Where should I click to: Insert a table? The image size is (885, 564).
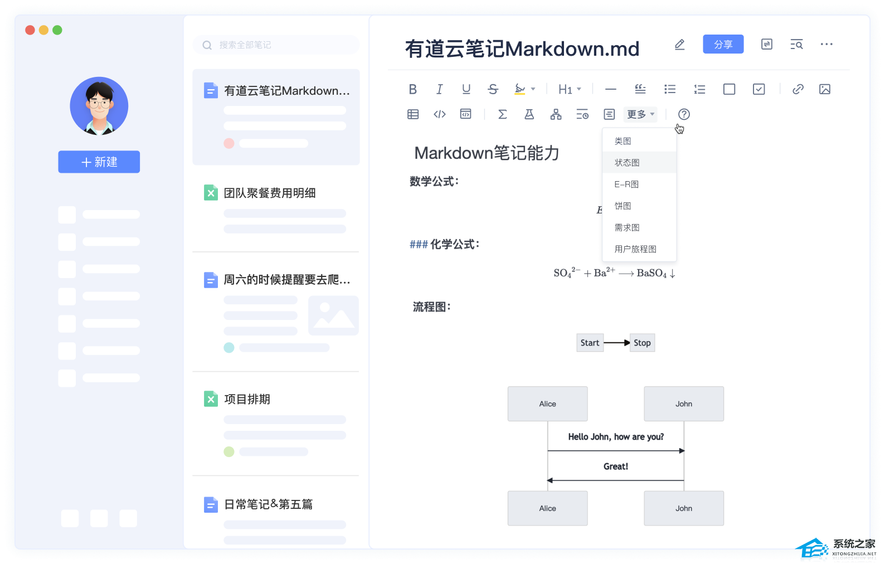click(413, 114)
